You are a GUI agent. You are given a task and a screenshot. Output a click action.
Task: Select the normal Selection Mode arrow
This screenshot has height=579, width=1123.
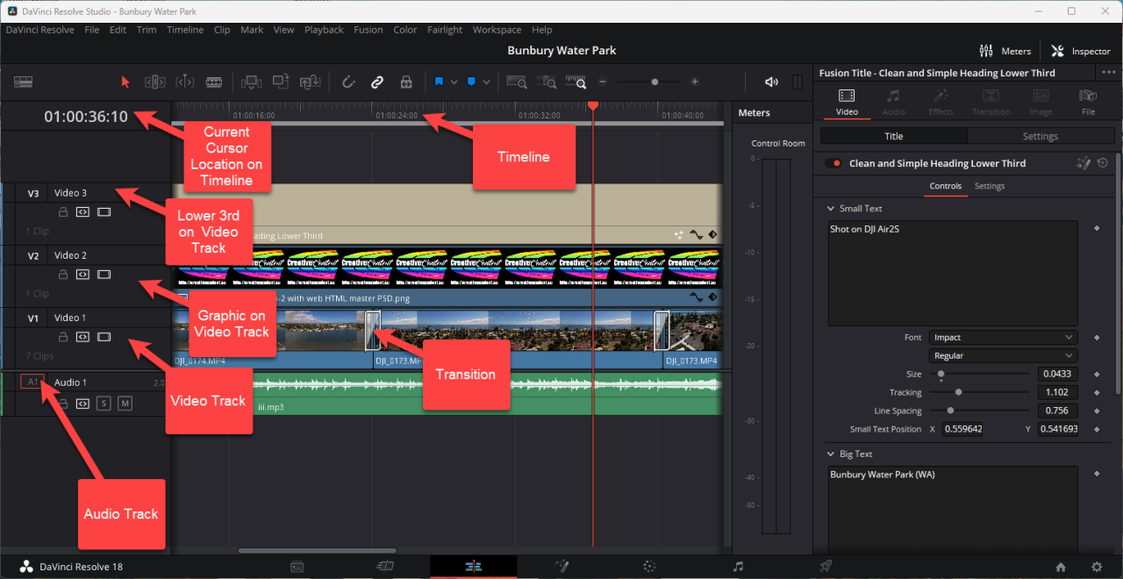pyautogui.click(x=125, y=82)
